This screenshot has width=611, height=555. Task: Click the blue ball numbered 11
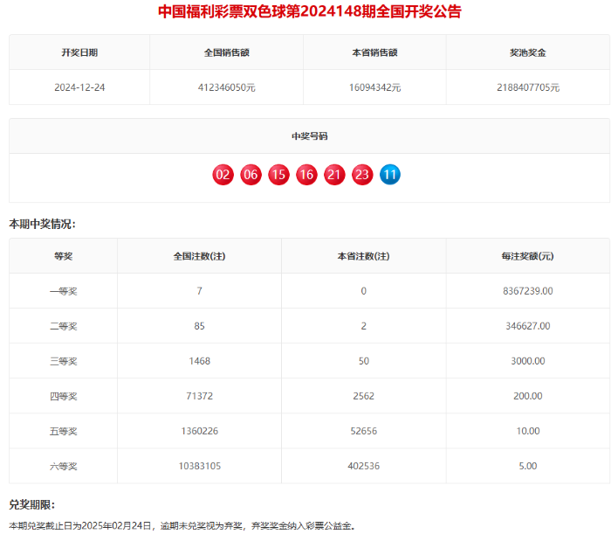(x=390, y=175)
